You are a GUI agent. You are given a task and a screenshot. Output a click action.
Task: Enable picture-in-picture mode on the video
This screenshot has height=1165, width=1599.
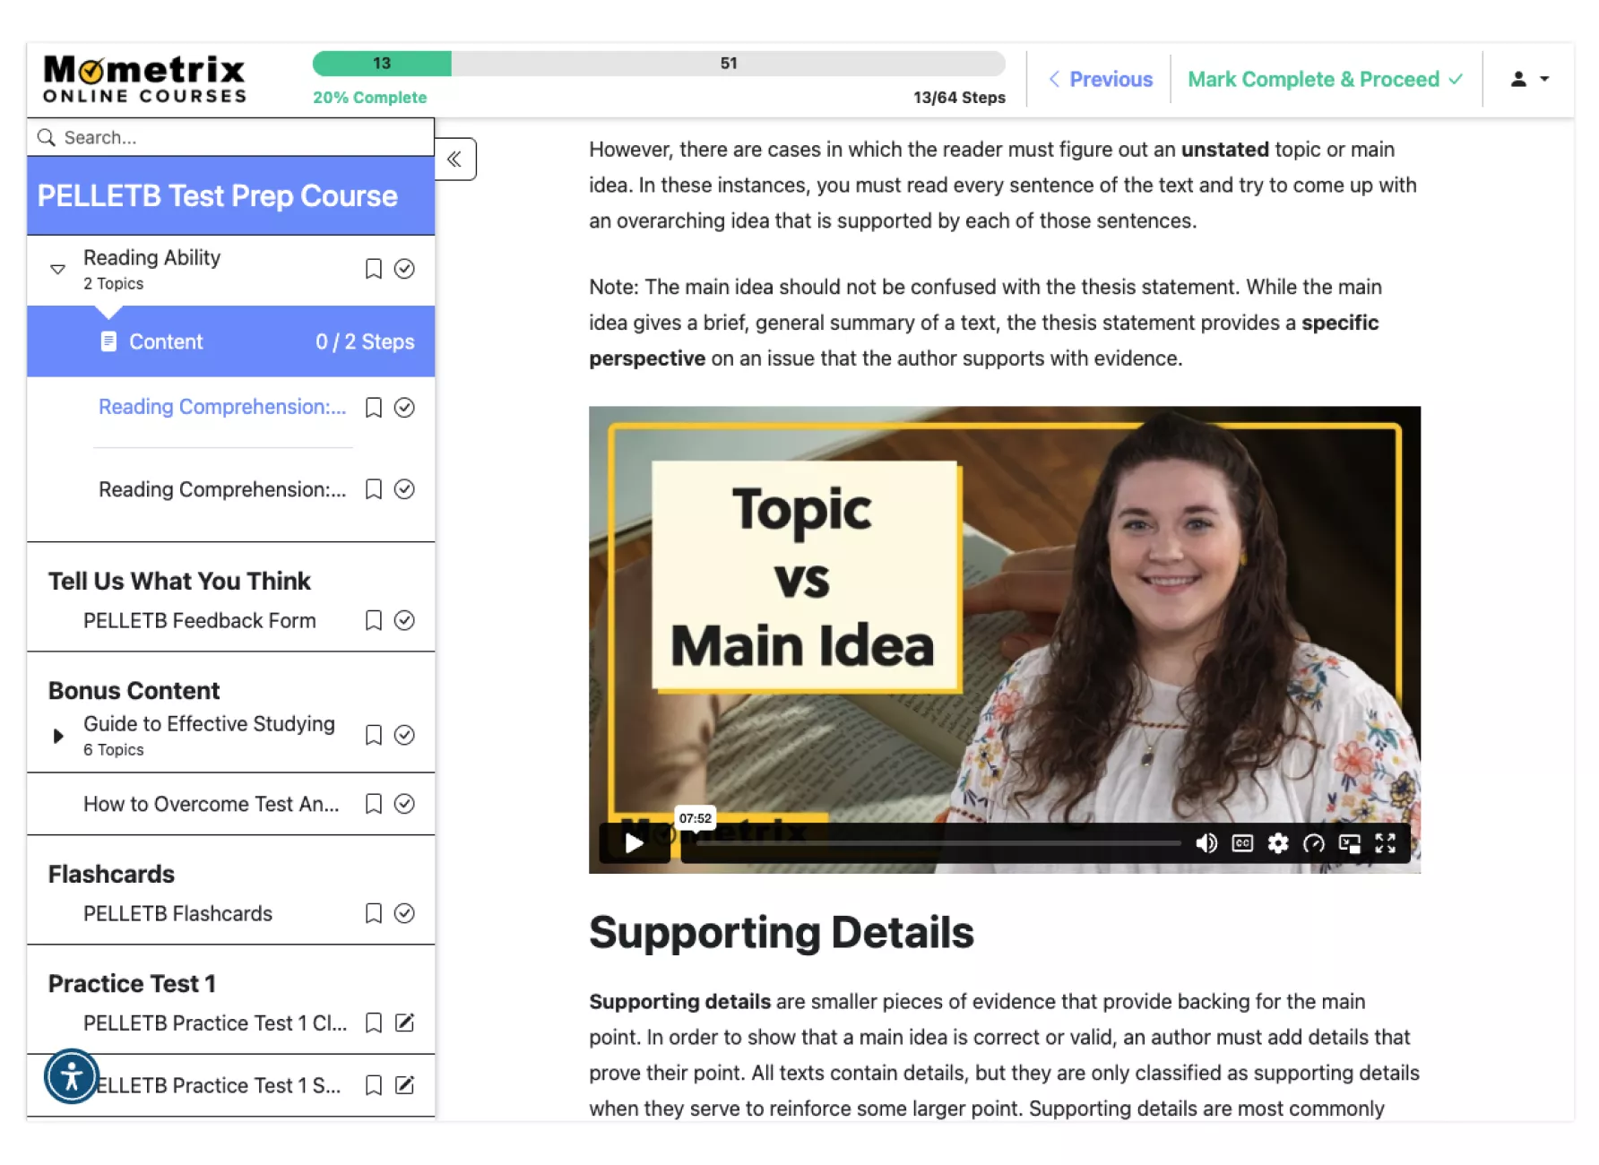1349,843
